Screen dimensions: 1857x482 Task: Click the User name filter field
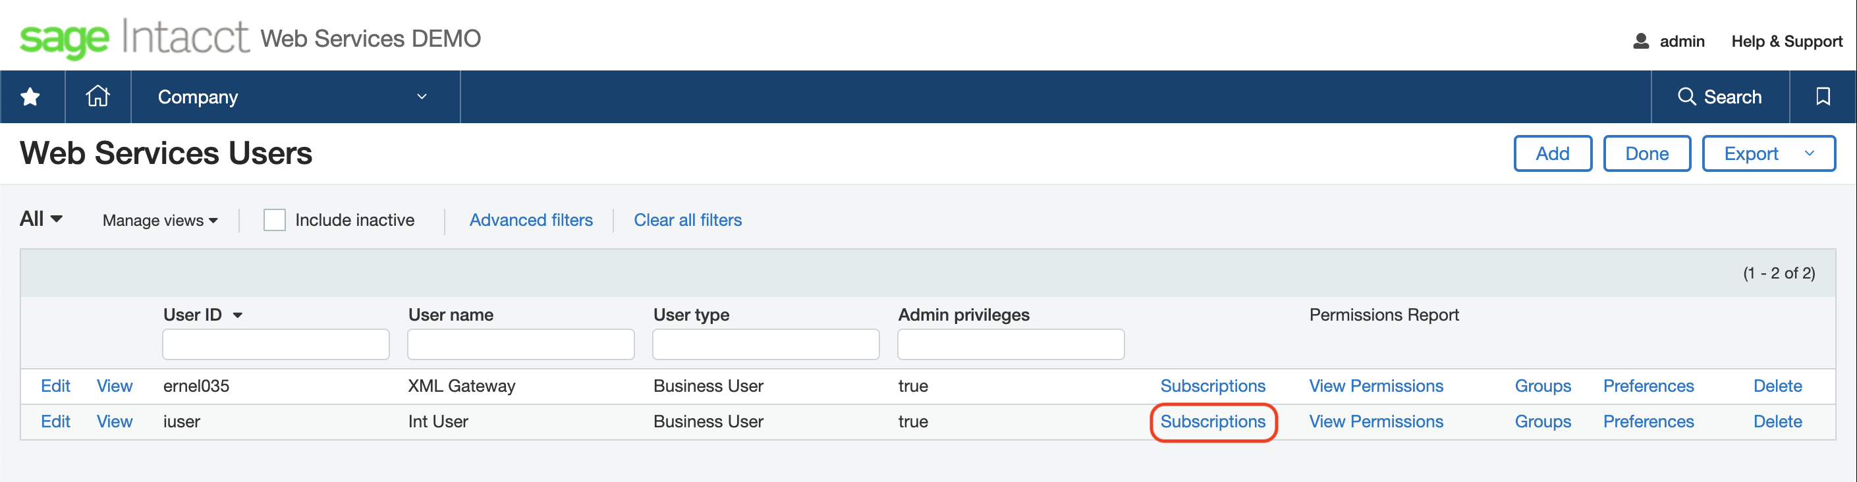click(520, 344)
